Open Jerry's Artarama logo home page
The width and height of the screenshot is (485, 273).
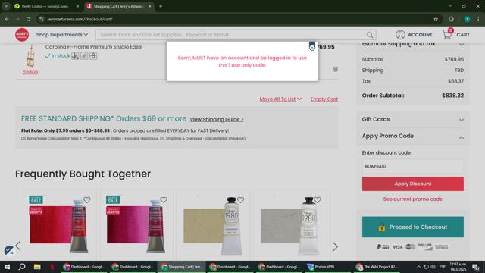(x=22, y=35)
